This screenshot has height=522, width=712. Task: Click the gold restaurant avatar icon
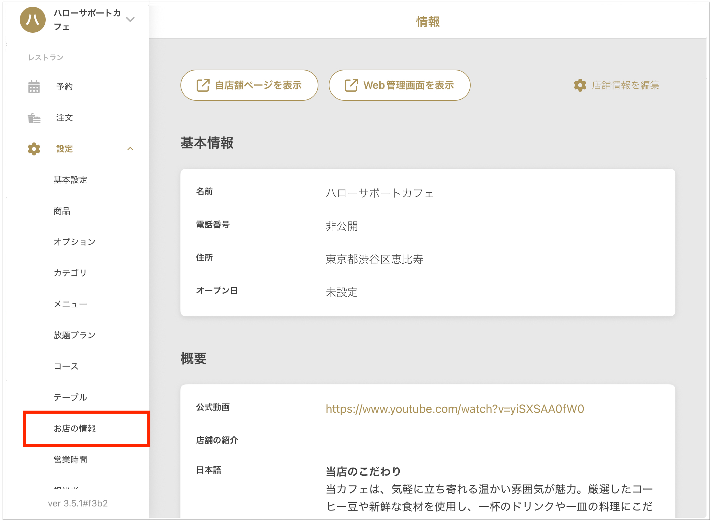pos(32,20)
